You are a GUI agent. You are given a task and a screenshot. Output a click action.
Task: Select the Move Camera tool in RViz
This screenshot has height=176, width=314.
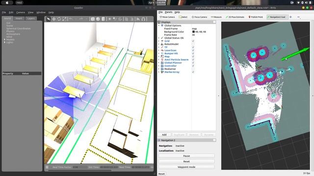pyautogui.click(x=167, y=17)
